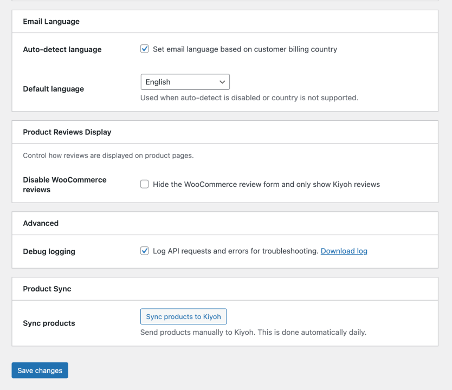This screenshot has height=390, width=452.
Task: Open the Default language dropdown
Action: [x=184, y=82]
